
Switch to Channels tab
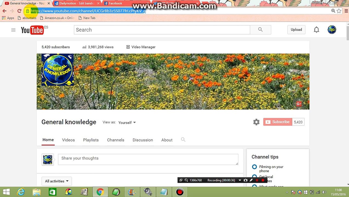(x=116, y=140)
